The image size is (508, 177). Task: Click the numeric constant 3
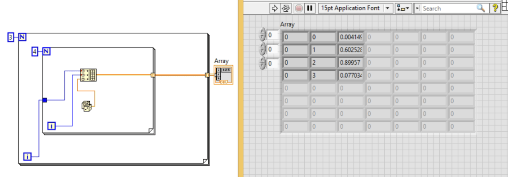11,38
